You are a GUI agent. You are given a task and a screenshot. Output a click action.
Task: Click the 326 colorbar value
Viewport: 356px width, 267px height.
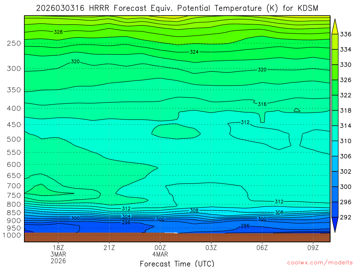pos(346,80)
